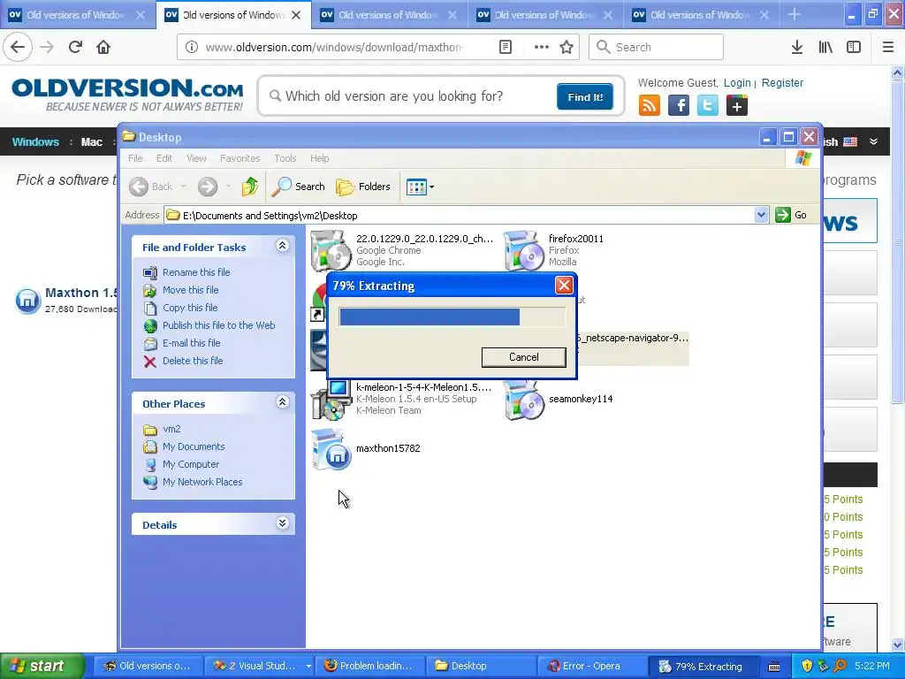Collapse the Other Places panel
The height and width of the screenshot is (679, 905).
click(282, 402)
